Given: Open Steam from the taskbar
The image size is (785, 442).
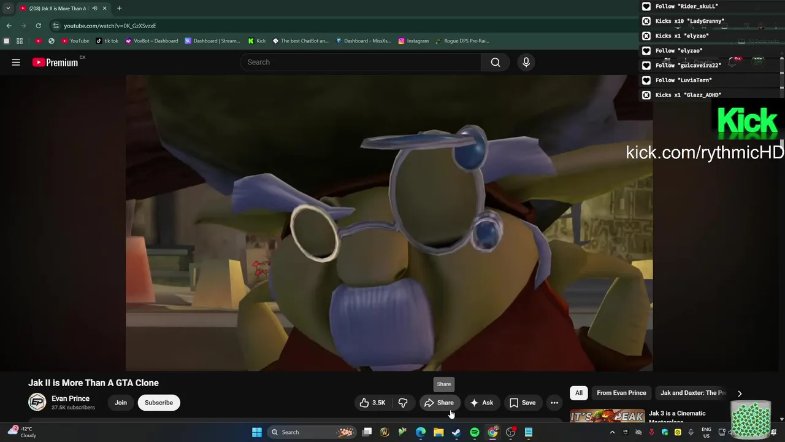Looking at the screenshot, I should [456, 432].
